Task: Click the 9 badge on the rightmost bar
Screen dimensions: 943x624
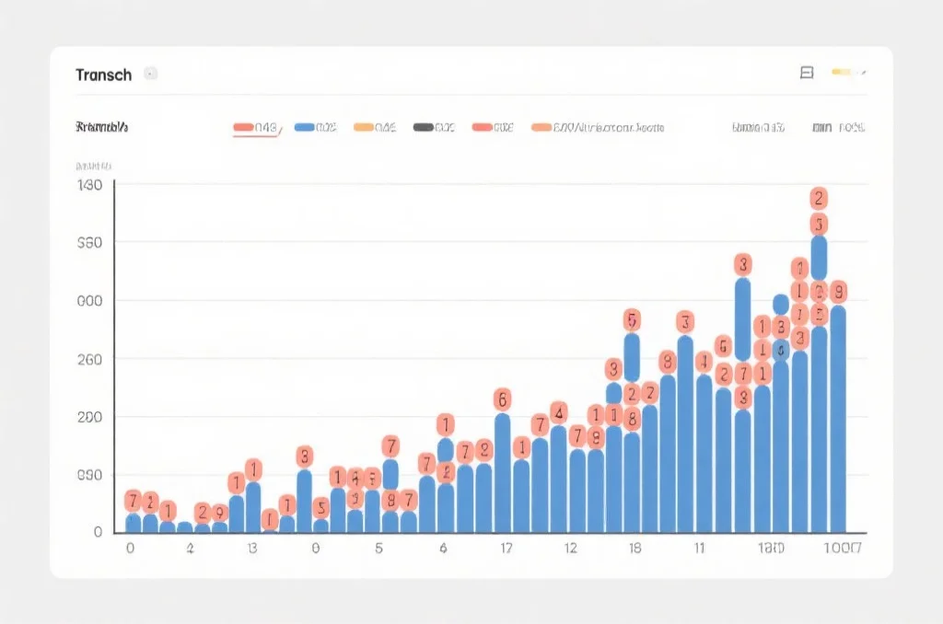Action: (838, 293)
